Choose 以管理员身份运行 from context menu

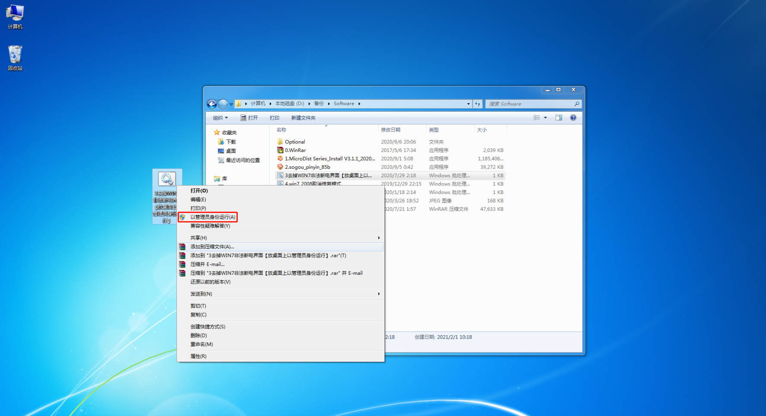[213, 217]
